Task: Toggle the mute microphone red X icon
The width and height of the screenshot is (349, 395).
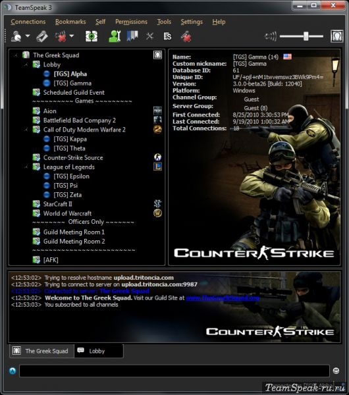Action: (x=186, y=36)
